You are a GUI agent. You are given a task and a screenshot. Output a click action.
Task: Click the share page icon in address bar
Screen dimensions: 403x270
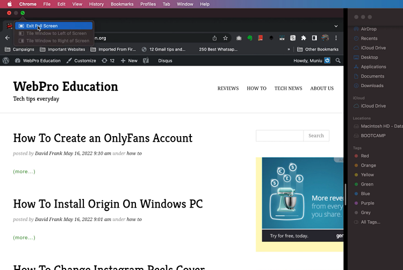point(214,38)
